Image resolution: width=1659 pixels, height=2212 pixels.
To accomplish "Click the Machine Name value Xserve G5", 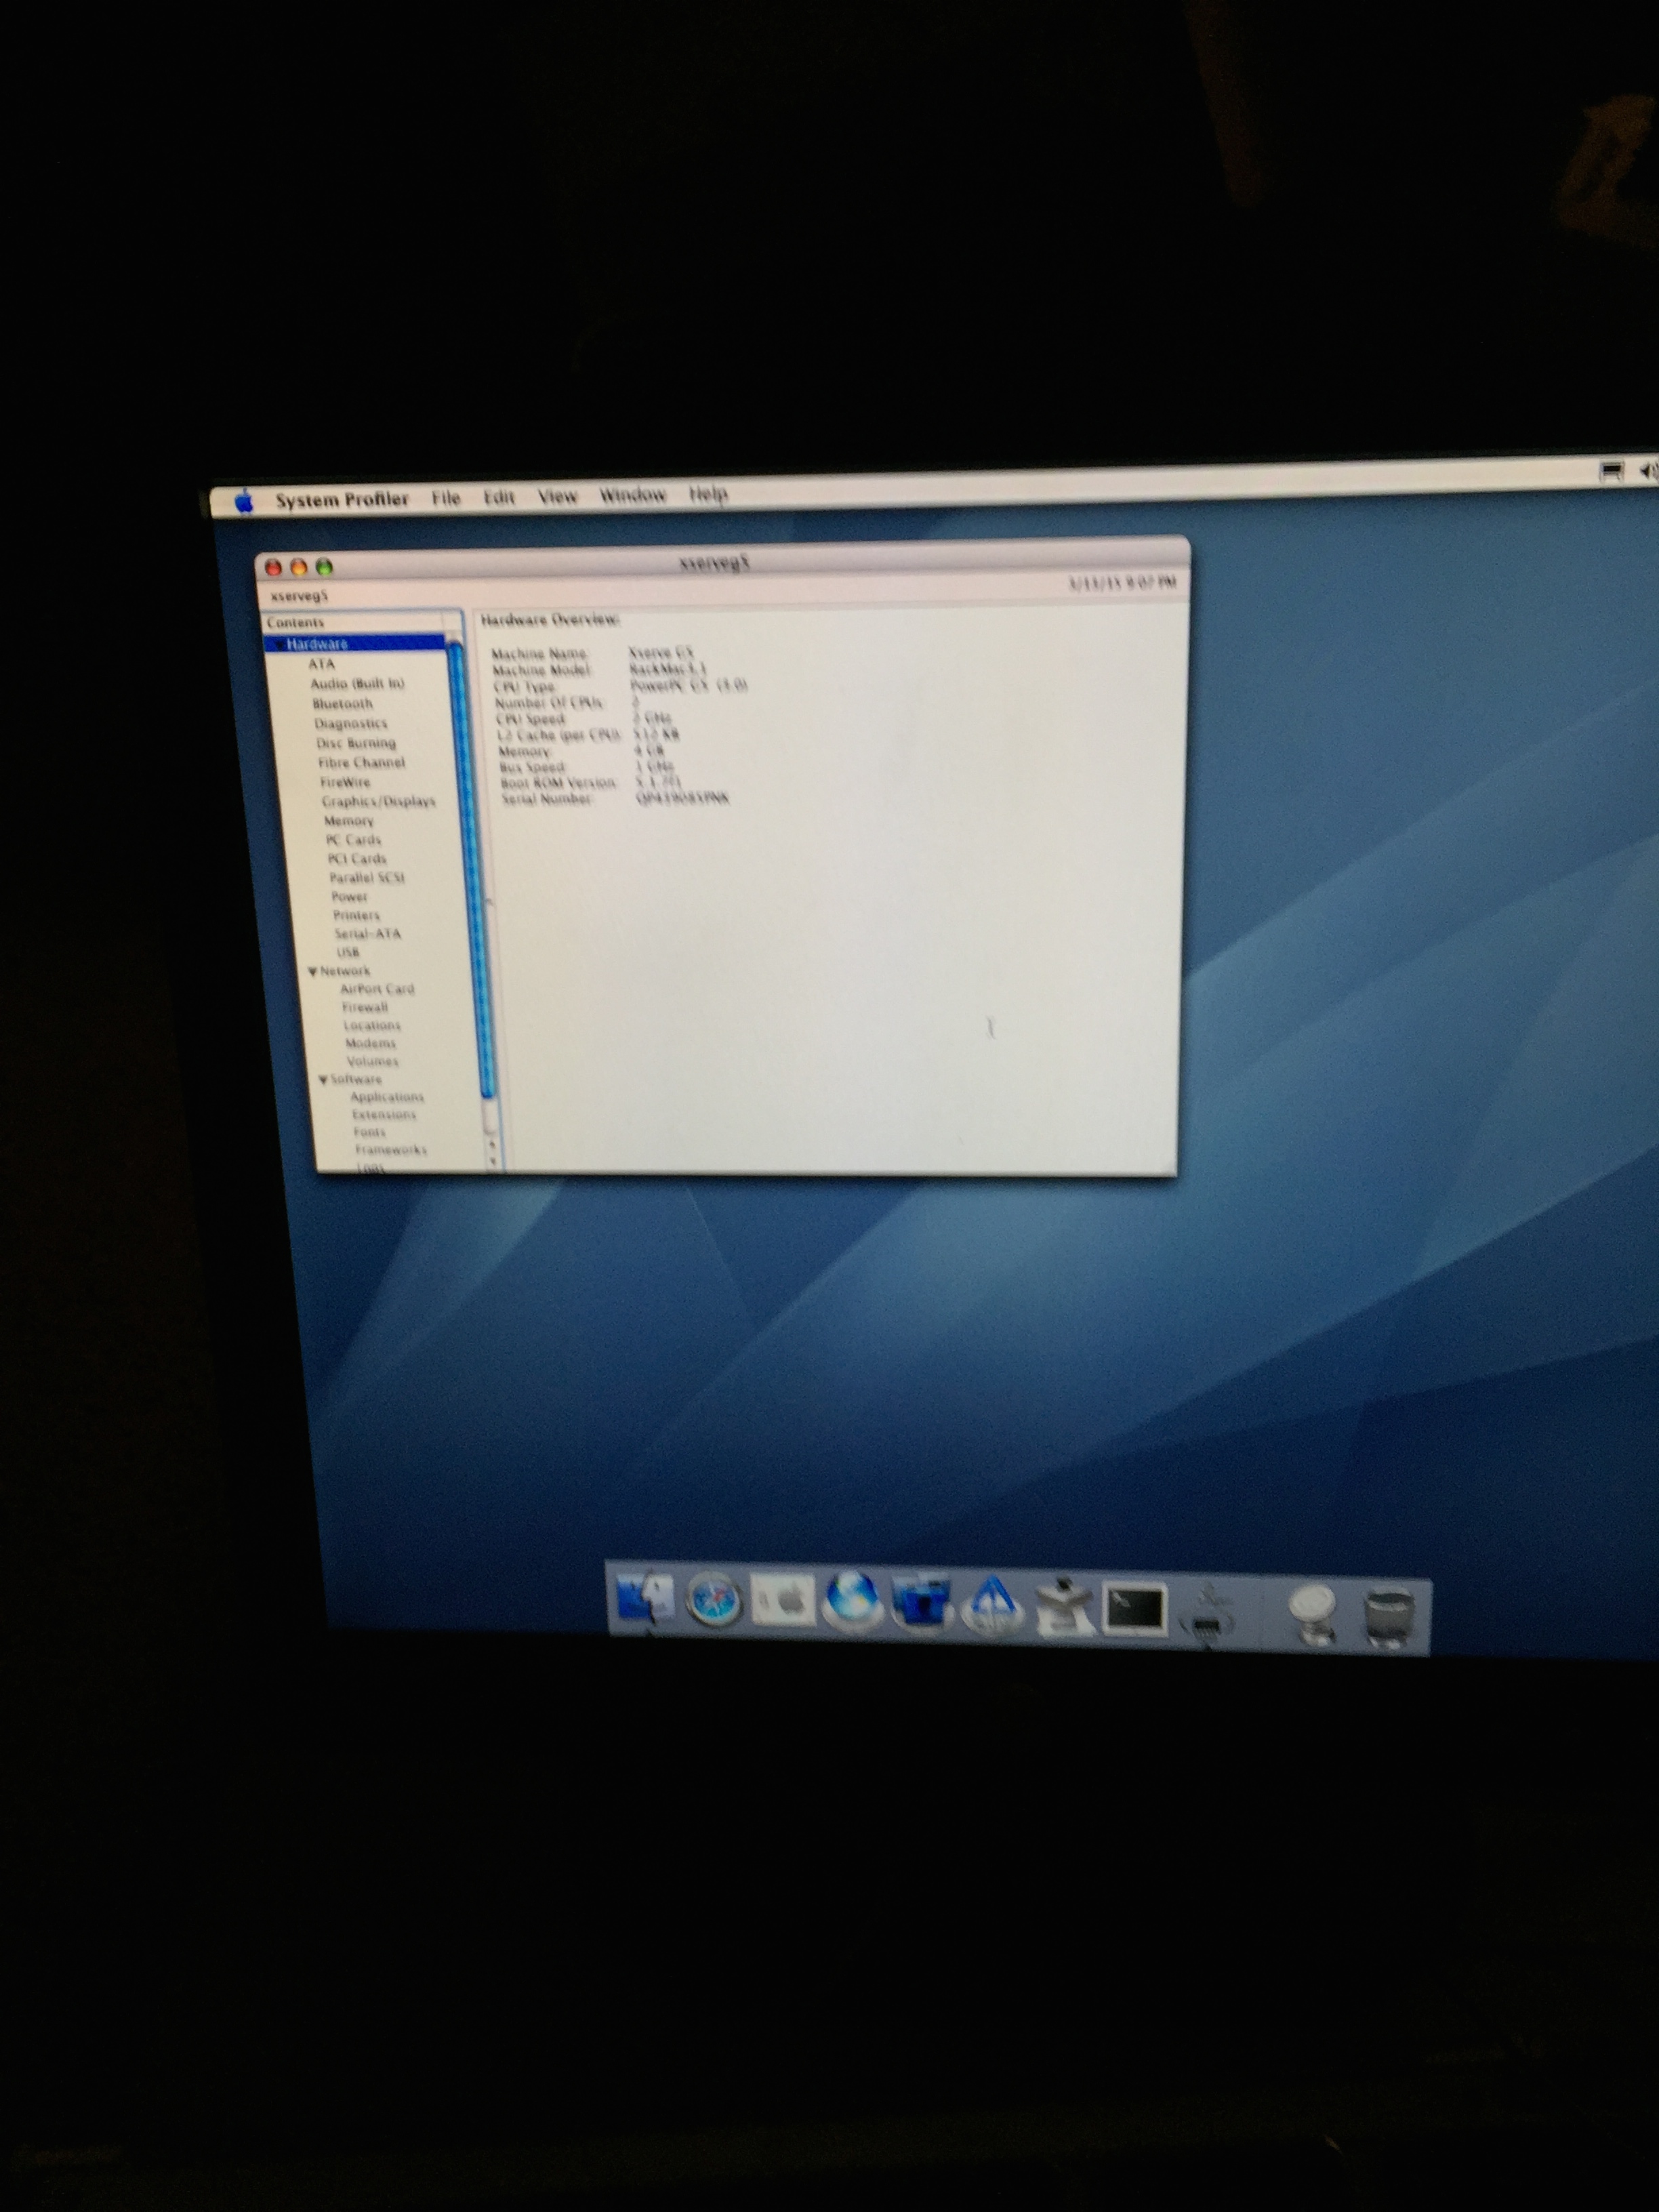I will click(x=660, y=652).
